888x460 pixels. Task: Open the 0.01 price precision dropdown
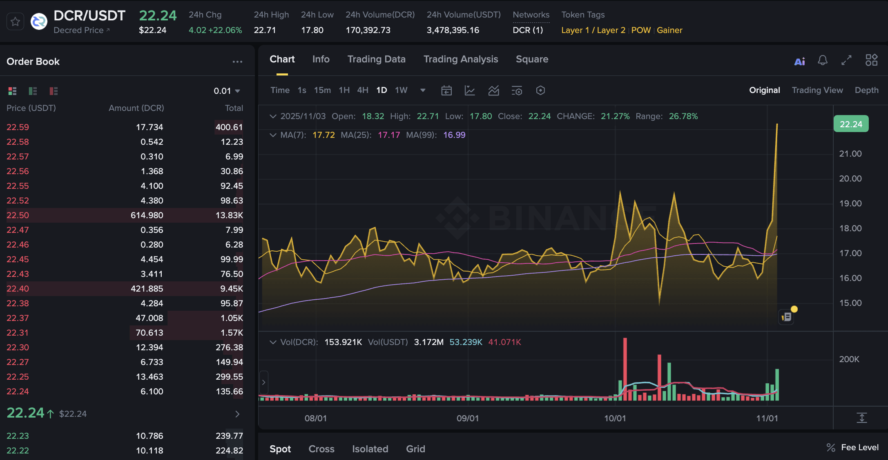tap(227, 91)
